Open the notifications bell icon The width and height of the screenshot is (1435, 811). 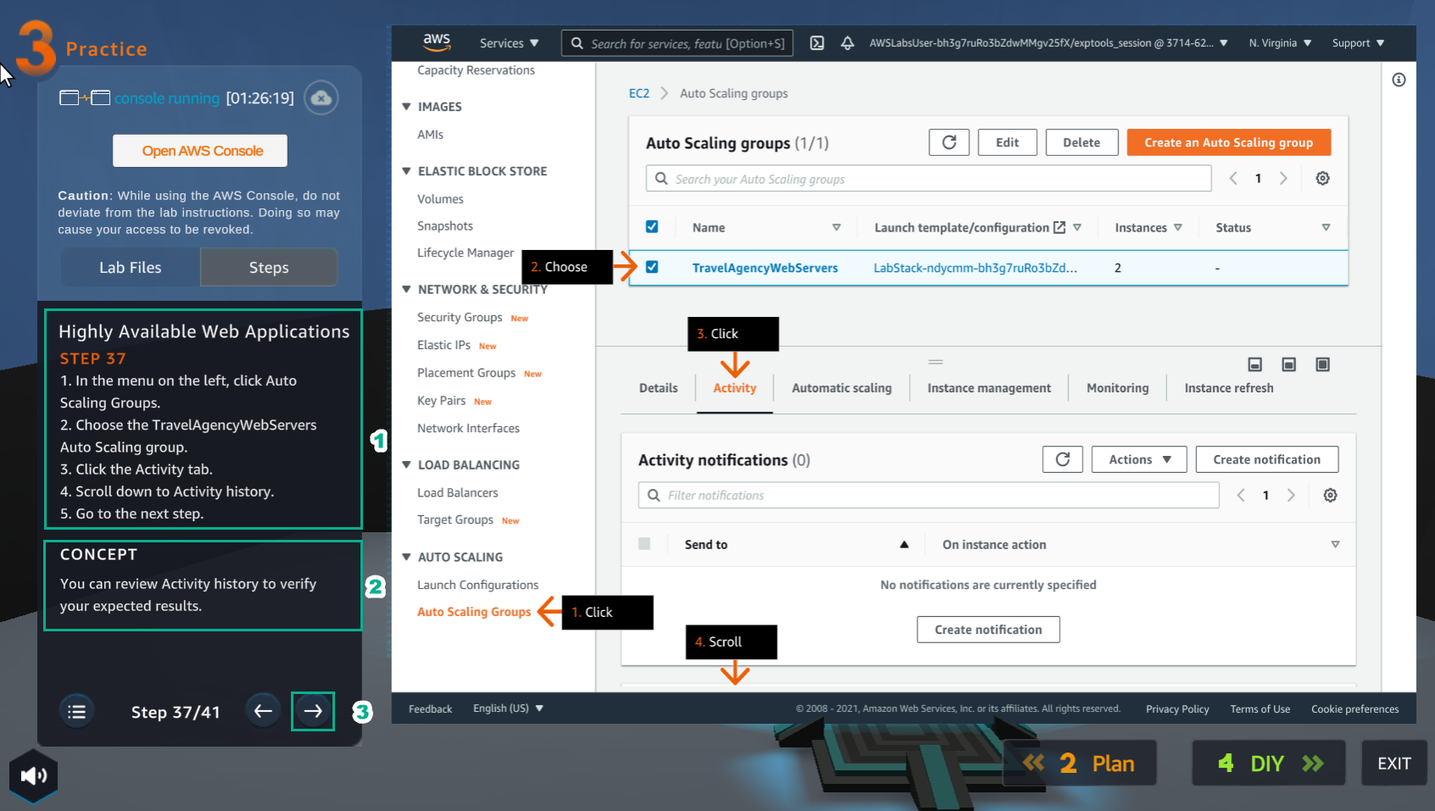(847, 43)
